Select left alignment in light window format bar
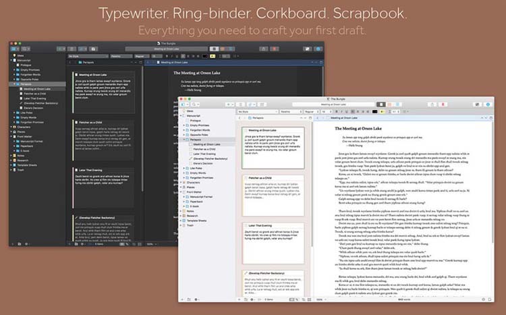The image size is (506, 315). [353, 112]
